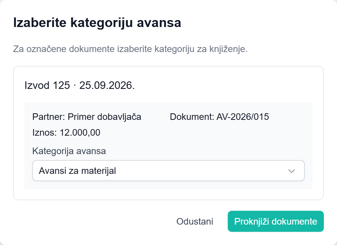The width and height of the screenshot is (337, 245).
Task: Click the Proknjiži dokumente button
Action: (276, 221)
